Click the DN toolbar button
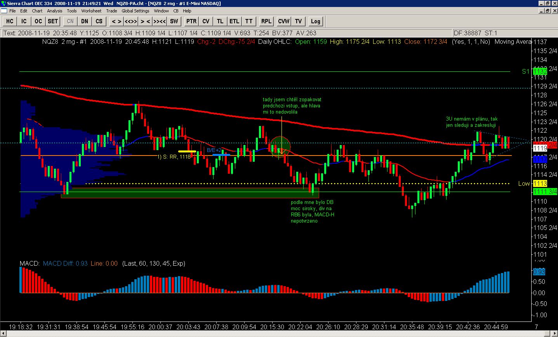Screen dimensions: 558x337 [x=85, y=21]
